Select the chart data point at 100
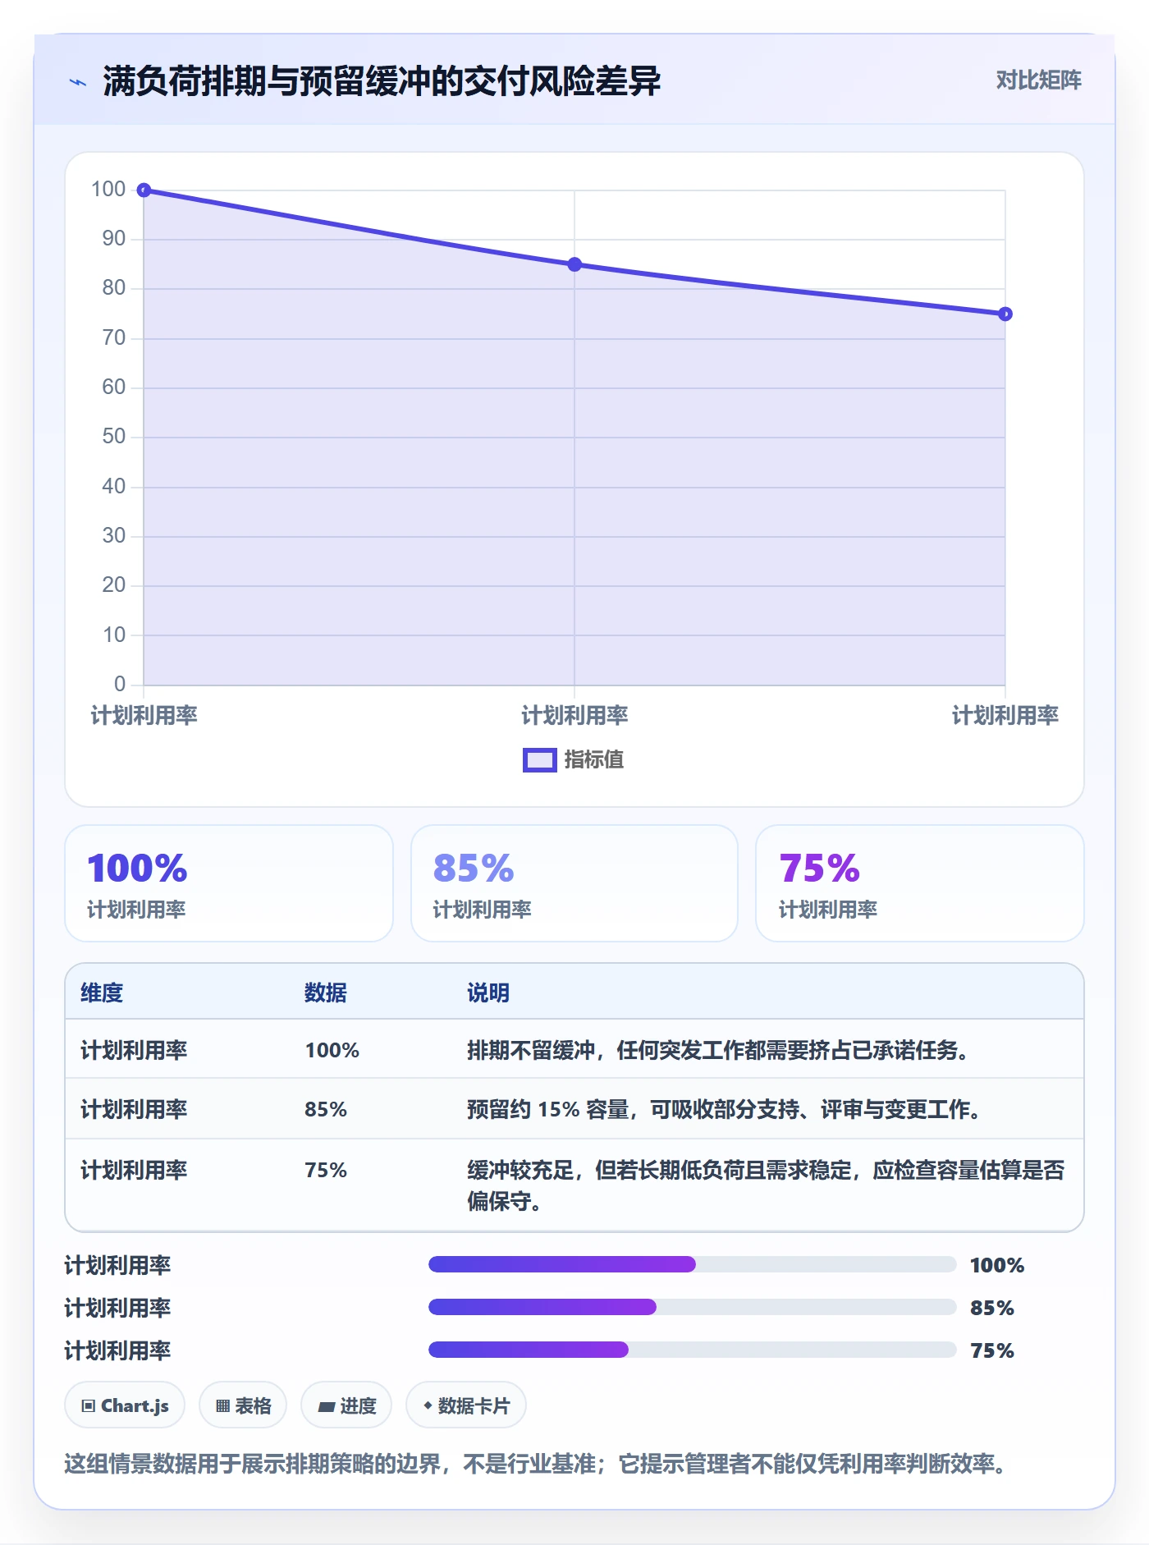This screenshot has width=1149, height=1545. pyautogui.click(x=144, y=190)
